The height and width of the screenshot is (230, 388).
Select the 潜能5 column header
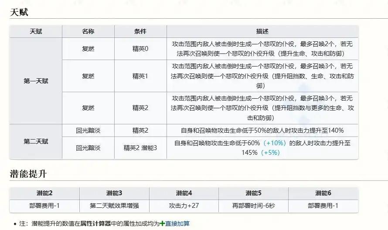(253, 193)
